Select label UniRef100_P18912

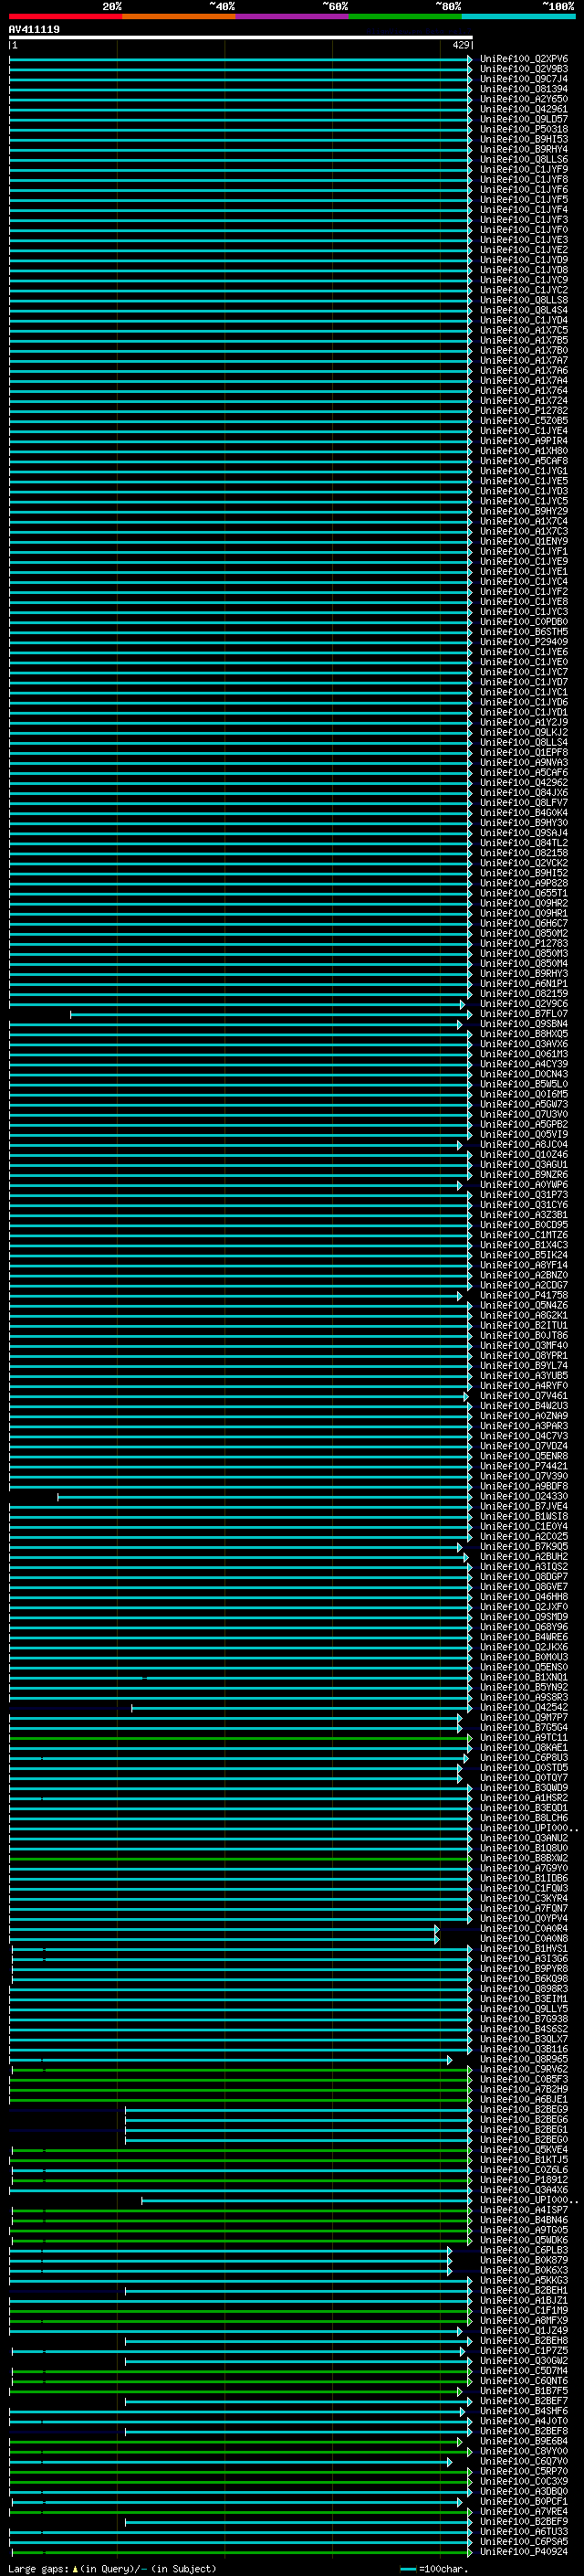pyautogui.click(x=524, y=2179)
